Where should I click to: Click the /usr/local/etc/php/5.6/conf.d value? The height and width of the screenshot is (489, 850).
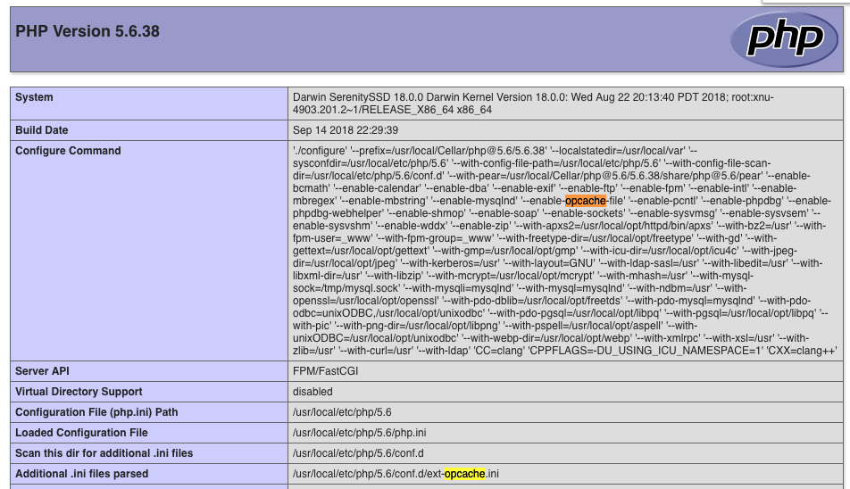(358, 453)
